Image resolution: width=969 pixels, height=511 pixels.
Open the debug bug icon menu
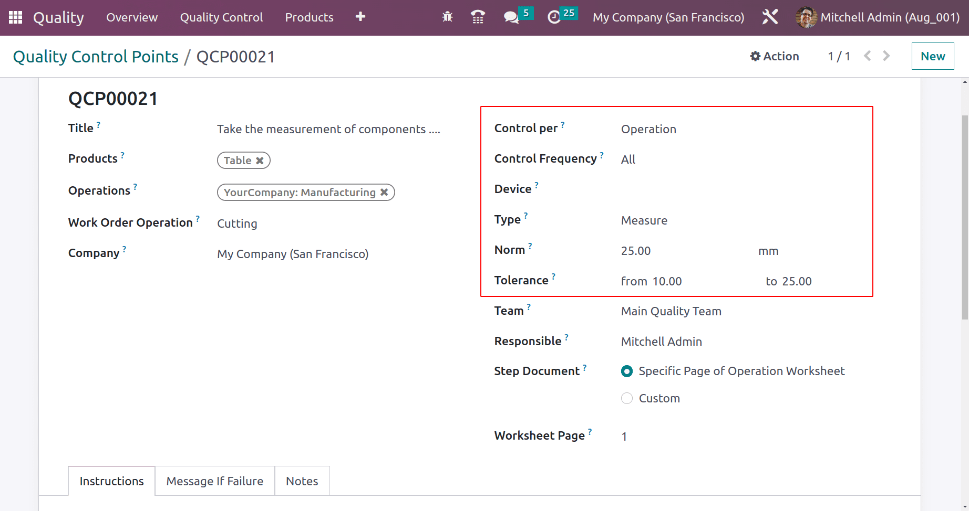click(447, 17)
